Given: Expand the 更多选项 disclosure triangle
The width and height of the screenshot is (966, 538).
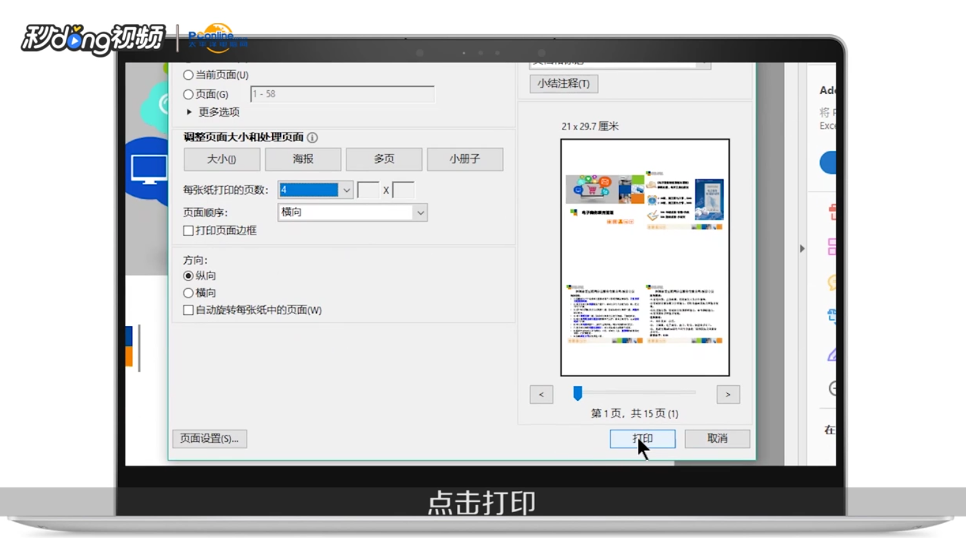Looking at the screenshot, I should 189,112.
